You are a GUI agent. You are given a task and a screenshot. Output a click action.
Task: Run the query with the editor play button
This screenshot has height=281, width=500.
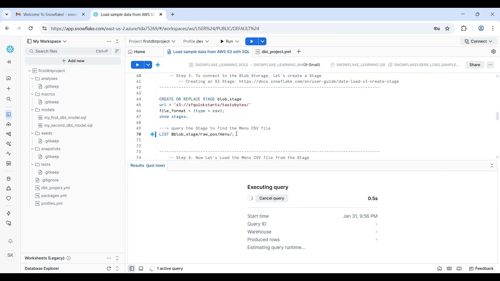click(x=137, y=65)
